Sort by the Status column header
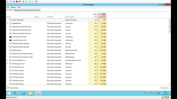 coord(40,16)
